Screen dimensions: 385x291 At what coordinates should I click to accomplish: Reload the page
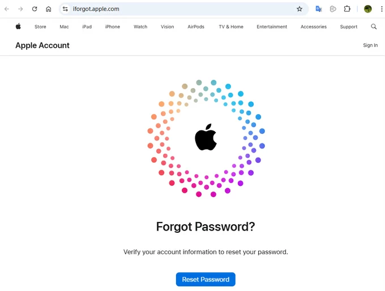point(35,9)
